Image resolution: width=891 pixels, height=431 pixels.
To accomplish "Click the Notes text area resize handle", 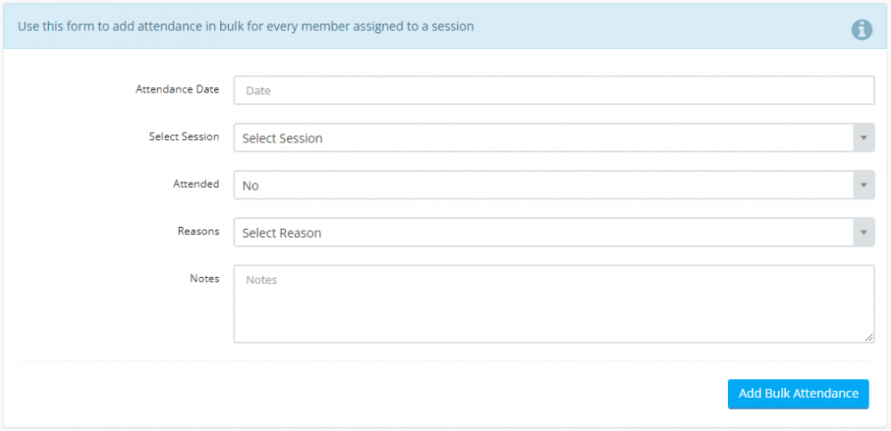I will (870, 337).
